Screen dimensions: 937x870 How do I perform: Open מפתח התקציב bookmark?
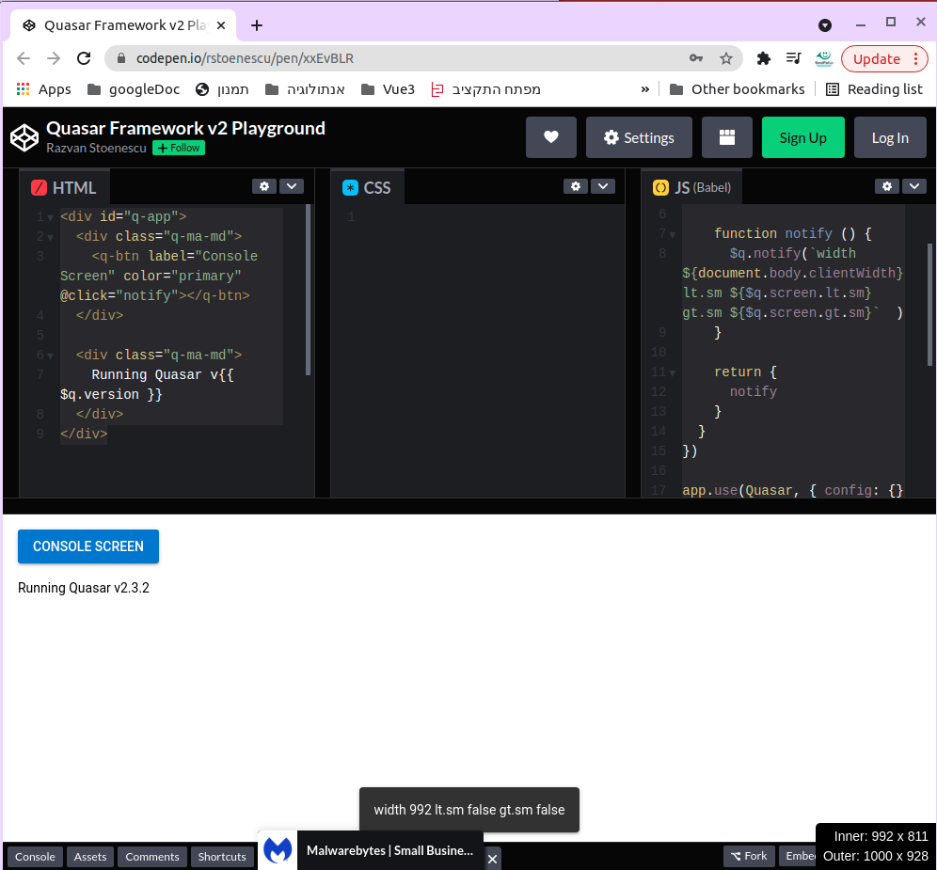tap(485, 89)
